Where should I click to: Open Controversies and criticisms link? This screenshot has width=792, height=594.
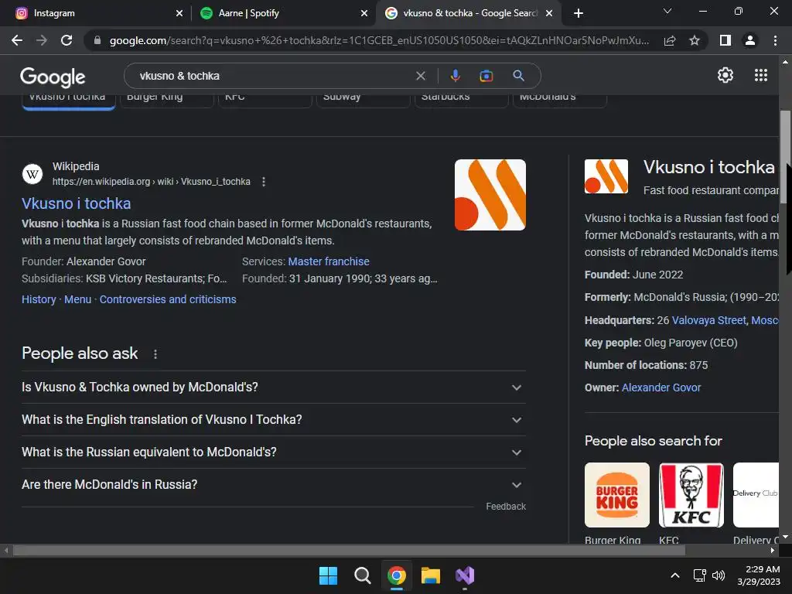point(168,299)
